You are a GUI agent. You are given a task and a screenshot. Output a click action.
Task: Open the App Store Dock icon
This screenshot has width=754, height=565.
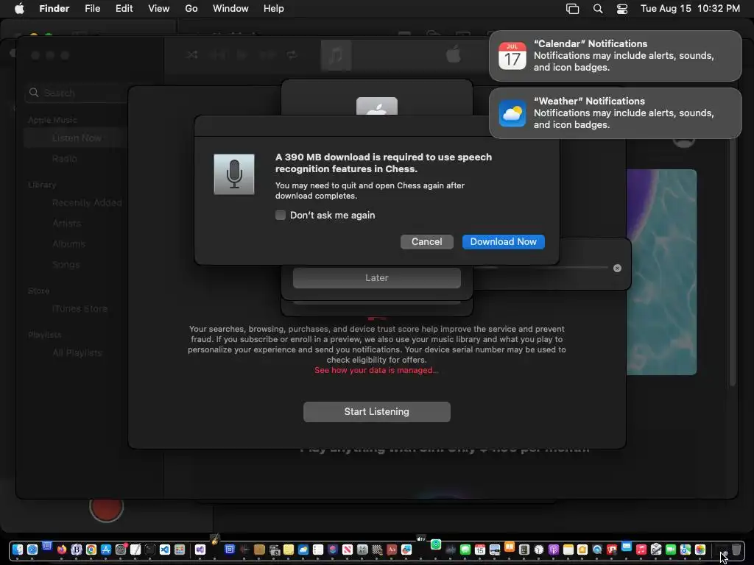pyautogui.click(x=106, y=550)
